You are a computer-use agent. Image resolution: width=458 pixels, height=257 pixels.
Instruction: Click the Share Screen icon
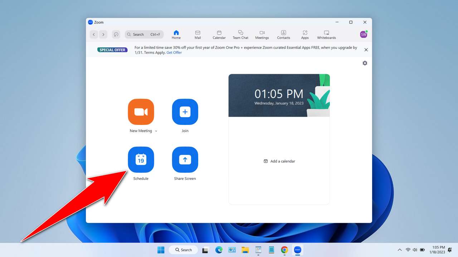coord(185,160)
